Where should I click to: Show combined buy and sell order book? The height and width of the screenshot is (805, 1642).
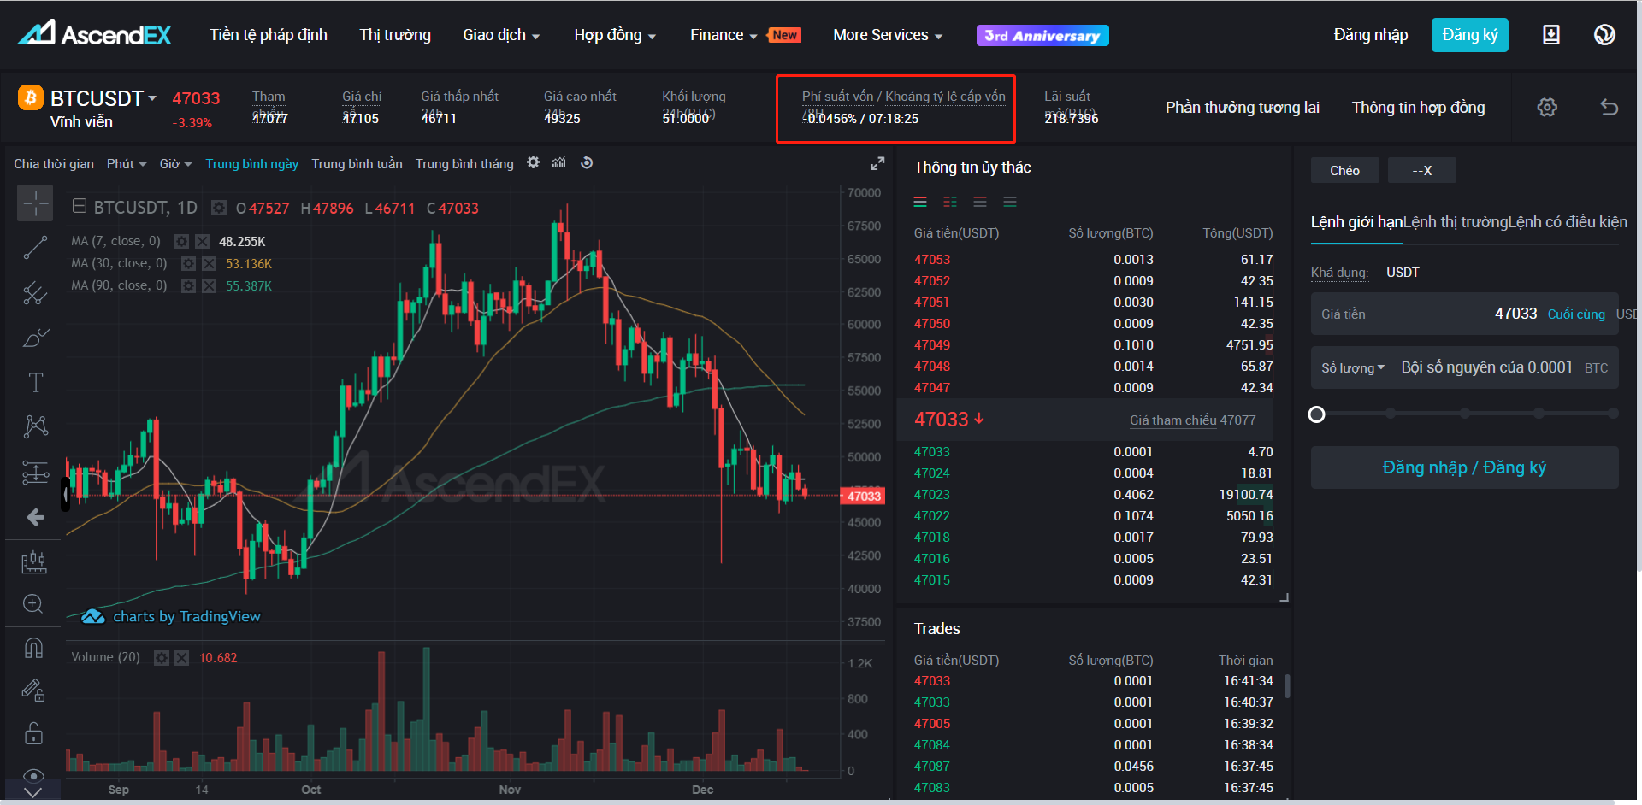pyautogui.click(x=920, y=202)
